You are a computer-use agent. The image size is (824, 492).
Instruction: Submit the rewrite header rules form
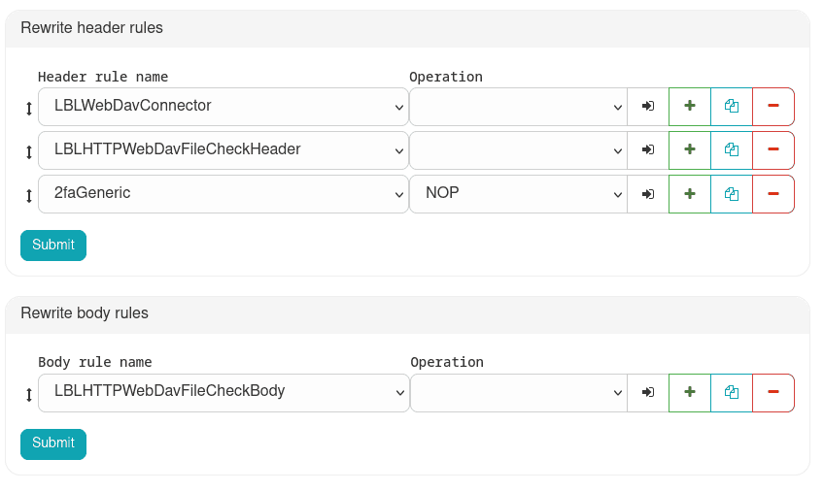coord(53,246)
